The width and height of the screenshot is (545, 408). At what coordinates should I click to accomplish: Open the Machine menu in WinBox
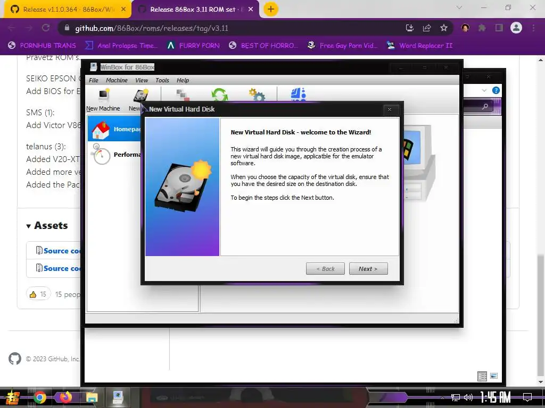point(117,80)
